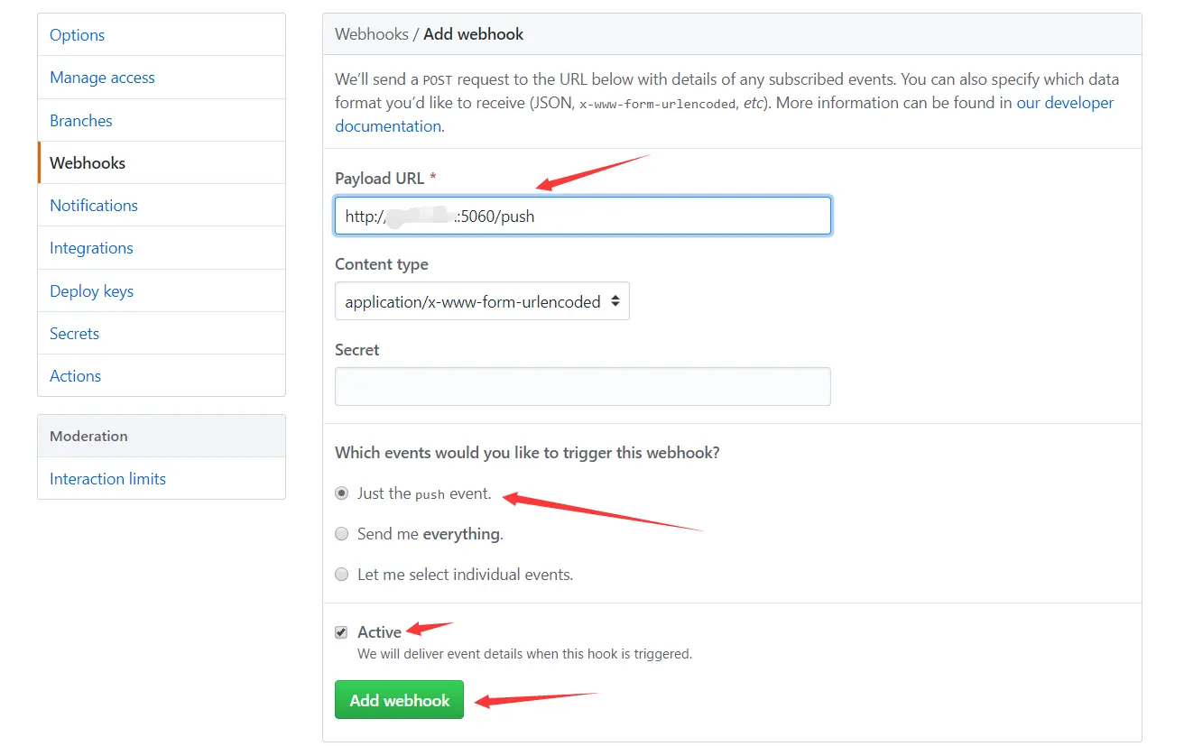Go to Manage access settings

[102, 78]
